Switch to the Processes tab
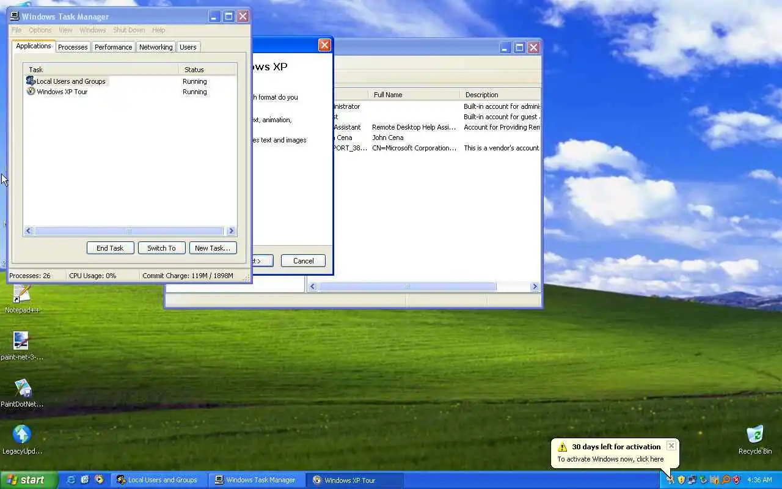782x489 pixels. click(73, 47)
